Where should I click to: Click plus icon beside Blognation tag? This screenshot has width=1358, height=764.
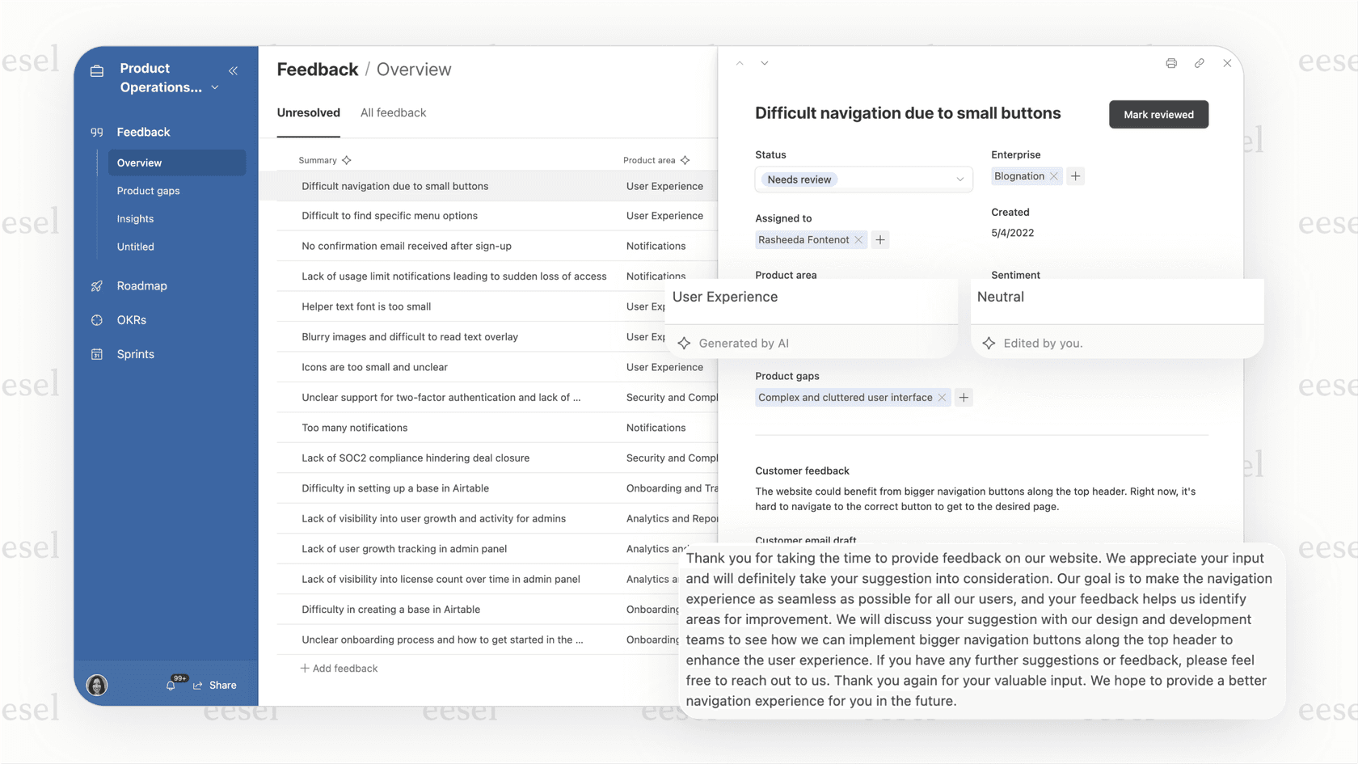1075,175
